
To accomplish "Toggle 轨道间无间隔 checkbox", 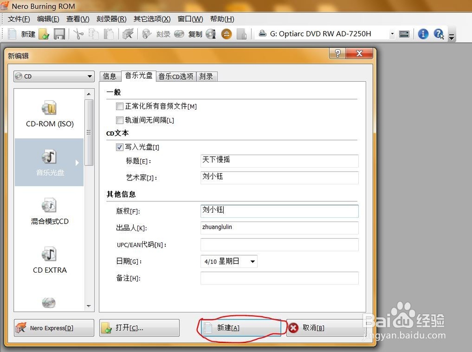I will [119, 120].
